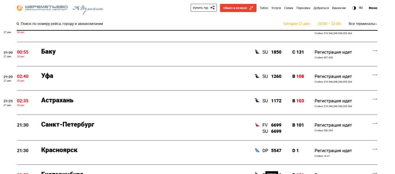Select the Красноярск flight DP 5547

[272, 151]
